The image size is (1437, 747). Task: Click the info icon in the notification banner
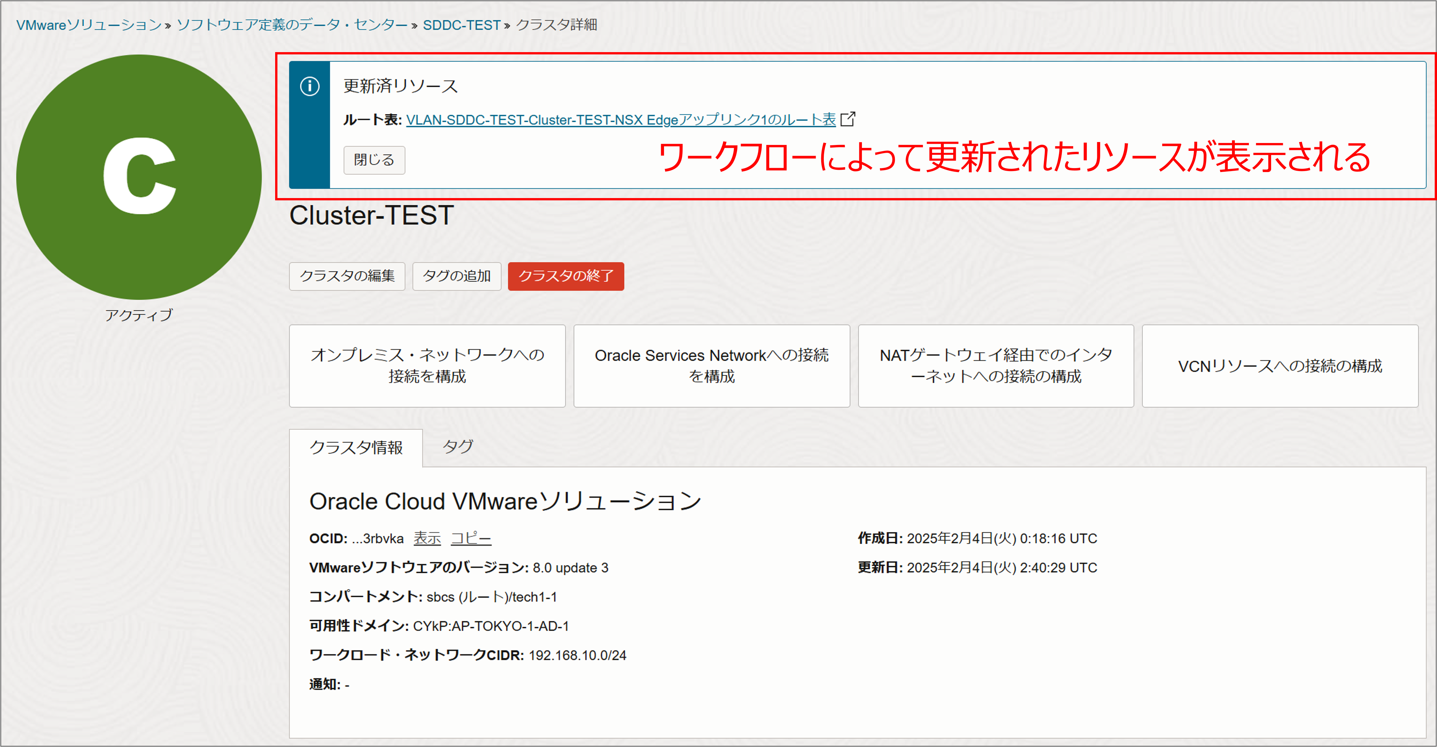[310, 86]
